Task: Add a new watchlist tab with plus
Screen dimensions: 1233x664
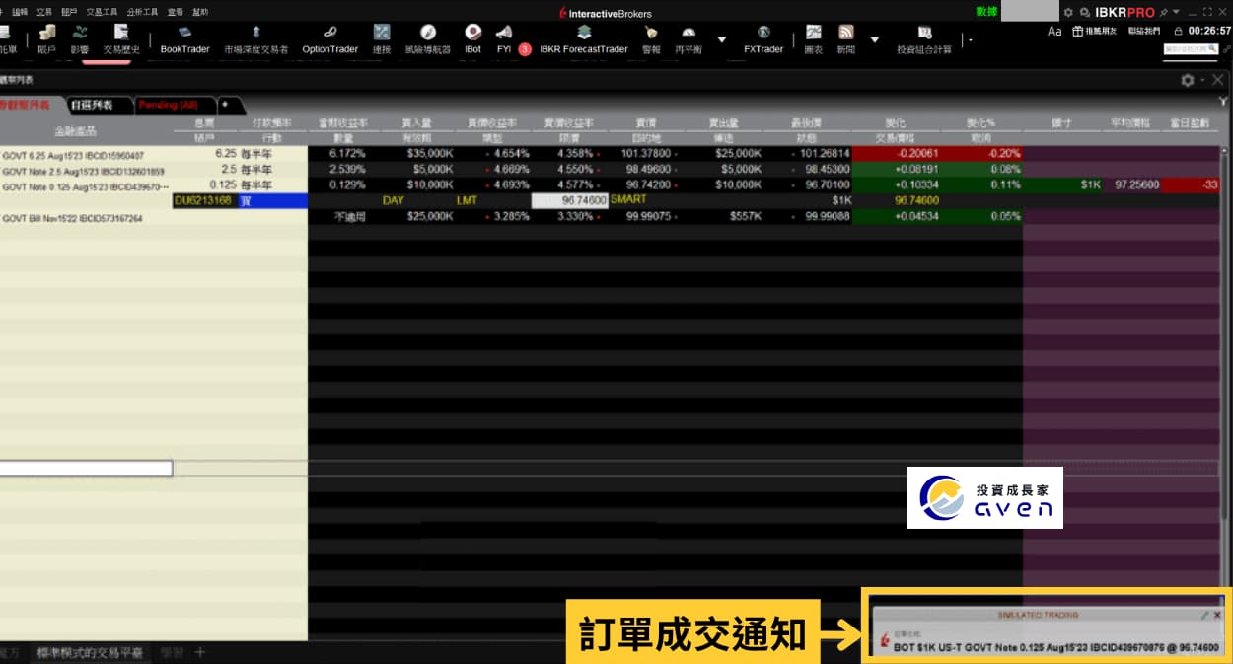Action: point(225,105)
